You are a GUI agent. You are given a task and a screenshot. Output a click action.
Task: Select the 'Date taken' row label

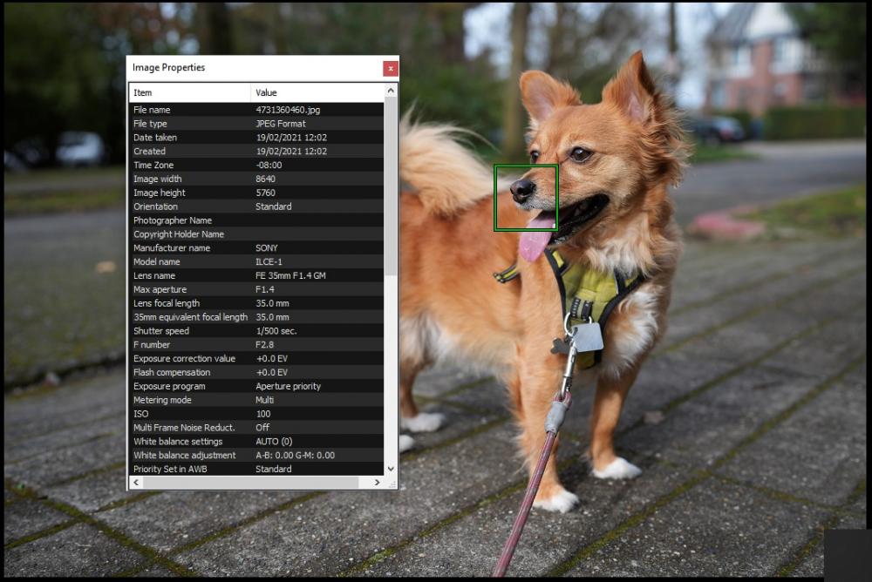[x=155, y=138]
